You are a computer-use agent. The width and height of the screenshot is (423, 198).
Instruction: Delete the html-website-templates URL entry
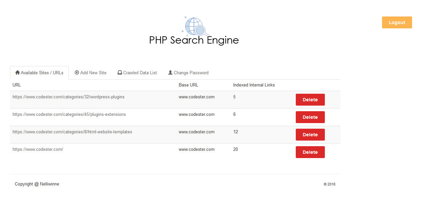pyautogui.click(x=310, y=135)
